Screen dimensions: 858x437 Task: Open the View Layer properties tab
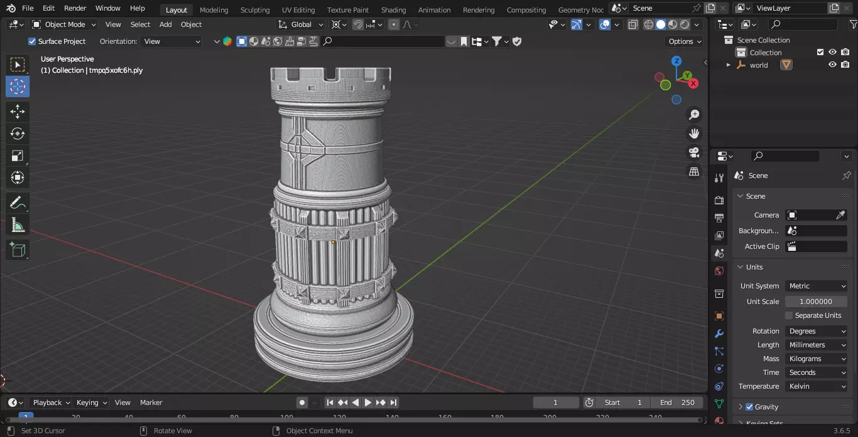point(719,235)
